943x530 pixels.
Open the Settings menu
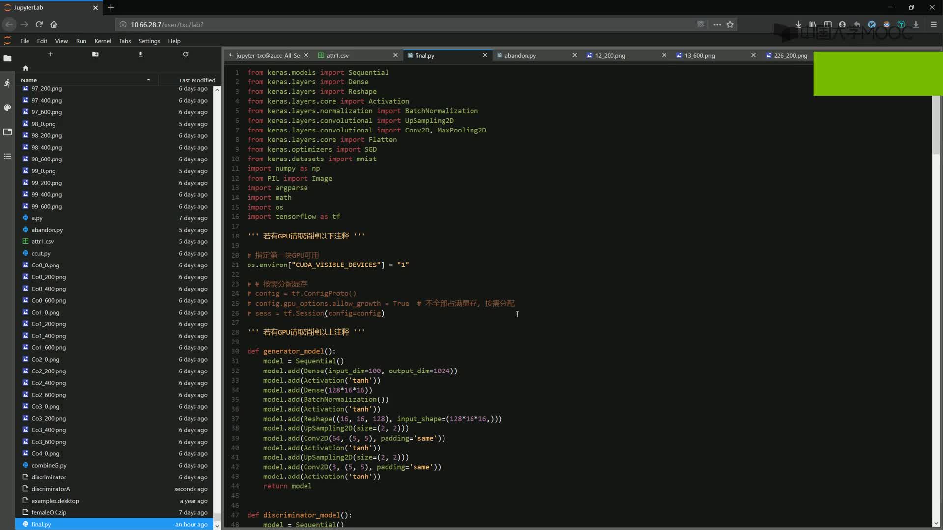[x=149, y=41]
